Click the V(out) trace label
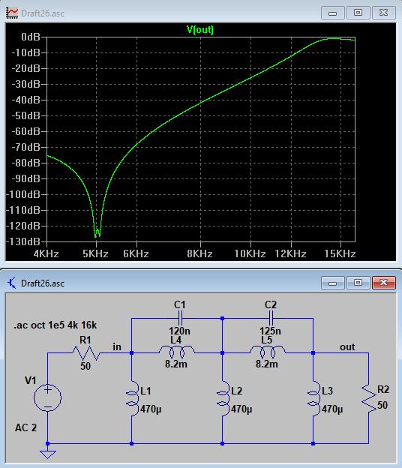This screenshot has height=468, width=402. (x=200, y=29)
